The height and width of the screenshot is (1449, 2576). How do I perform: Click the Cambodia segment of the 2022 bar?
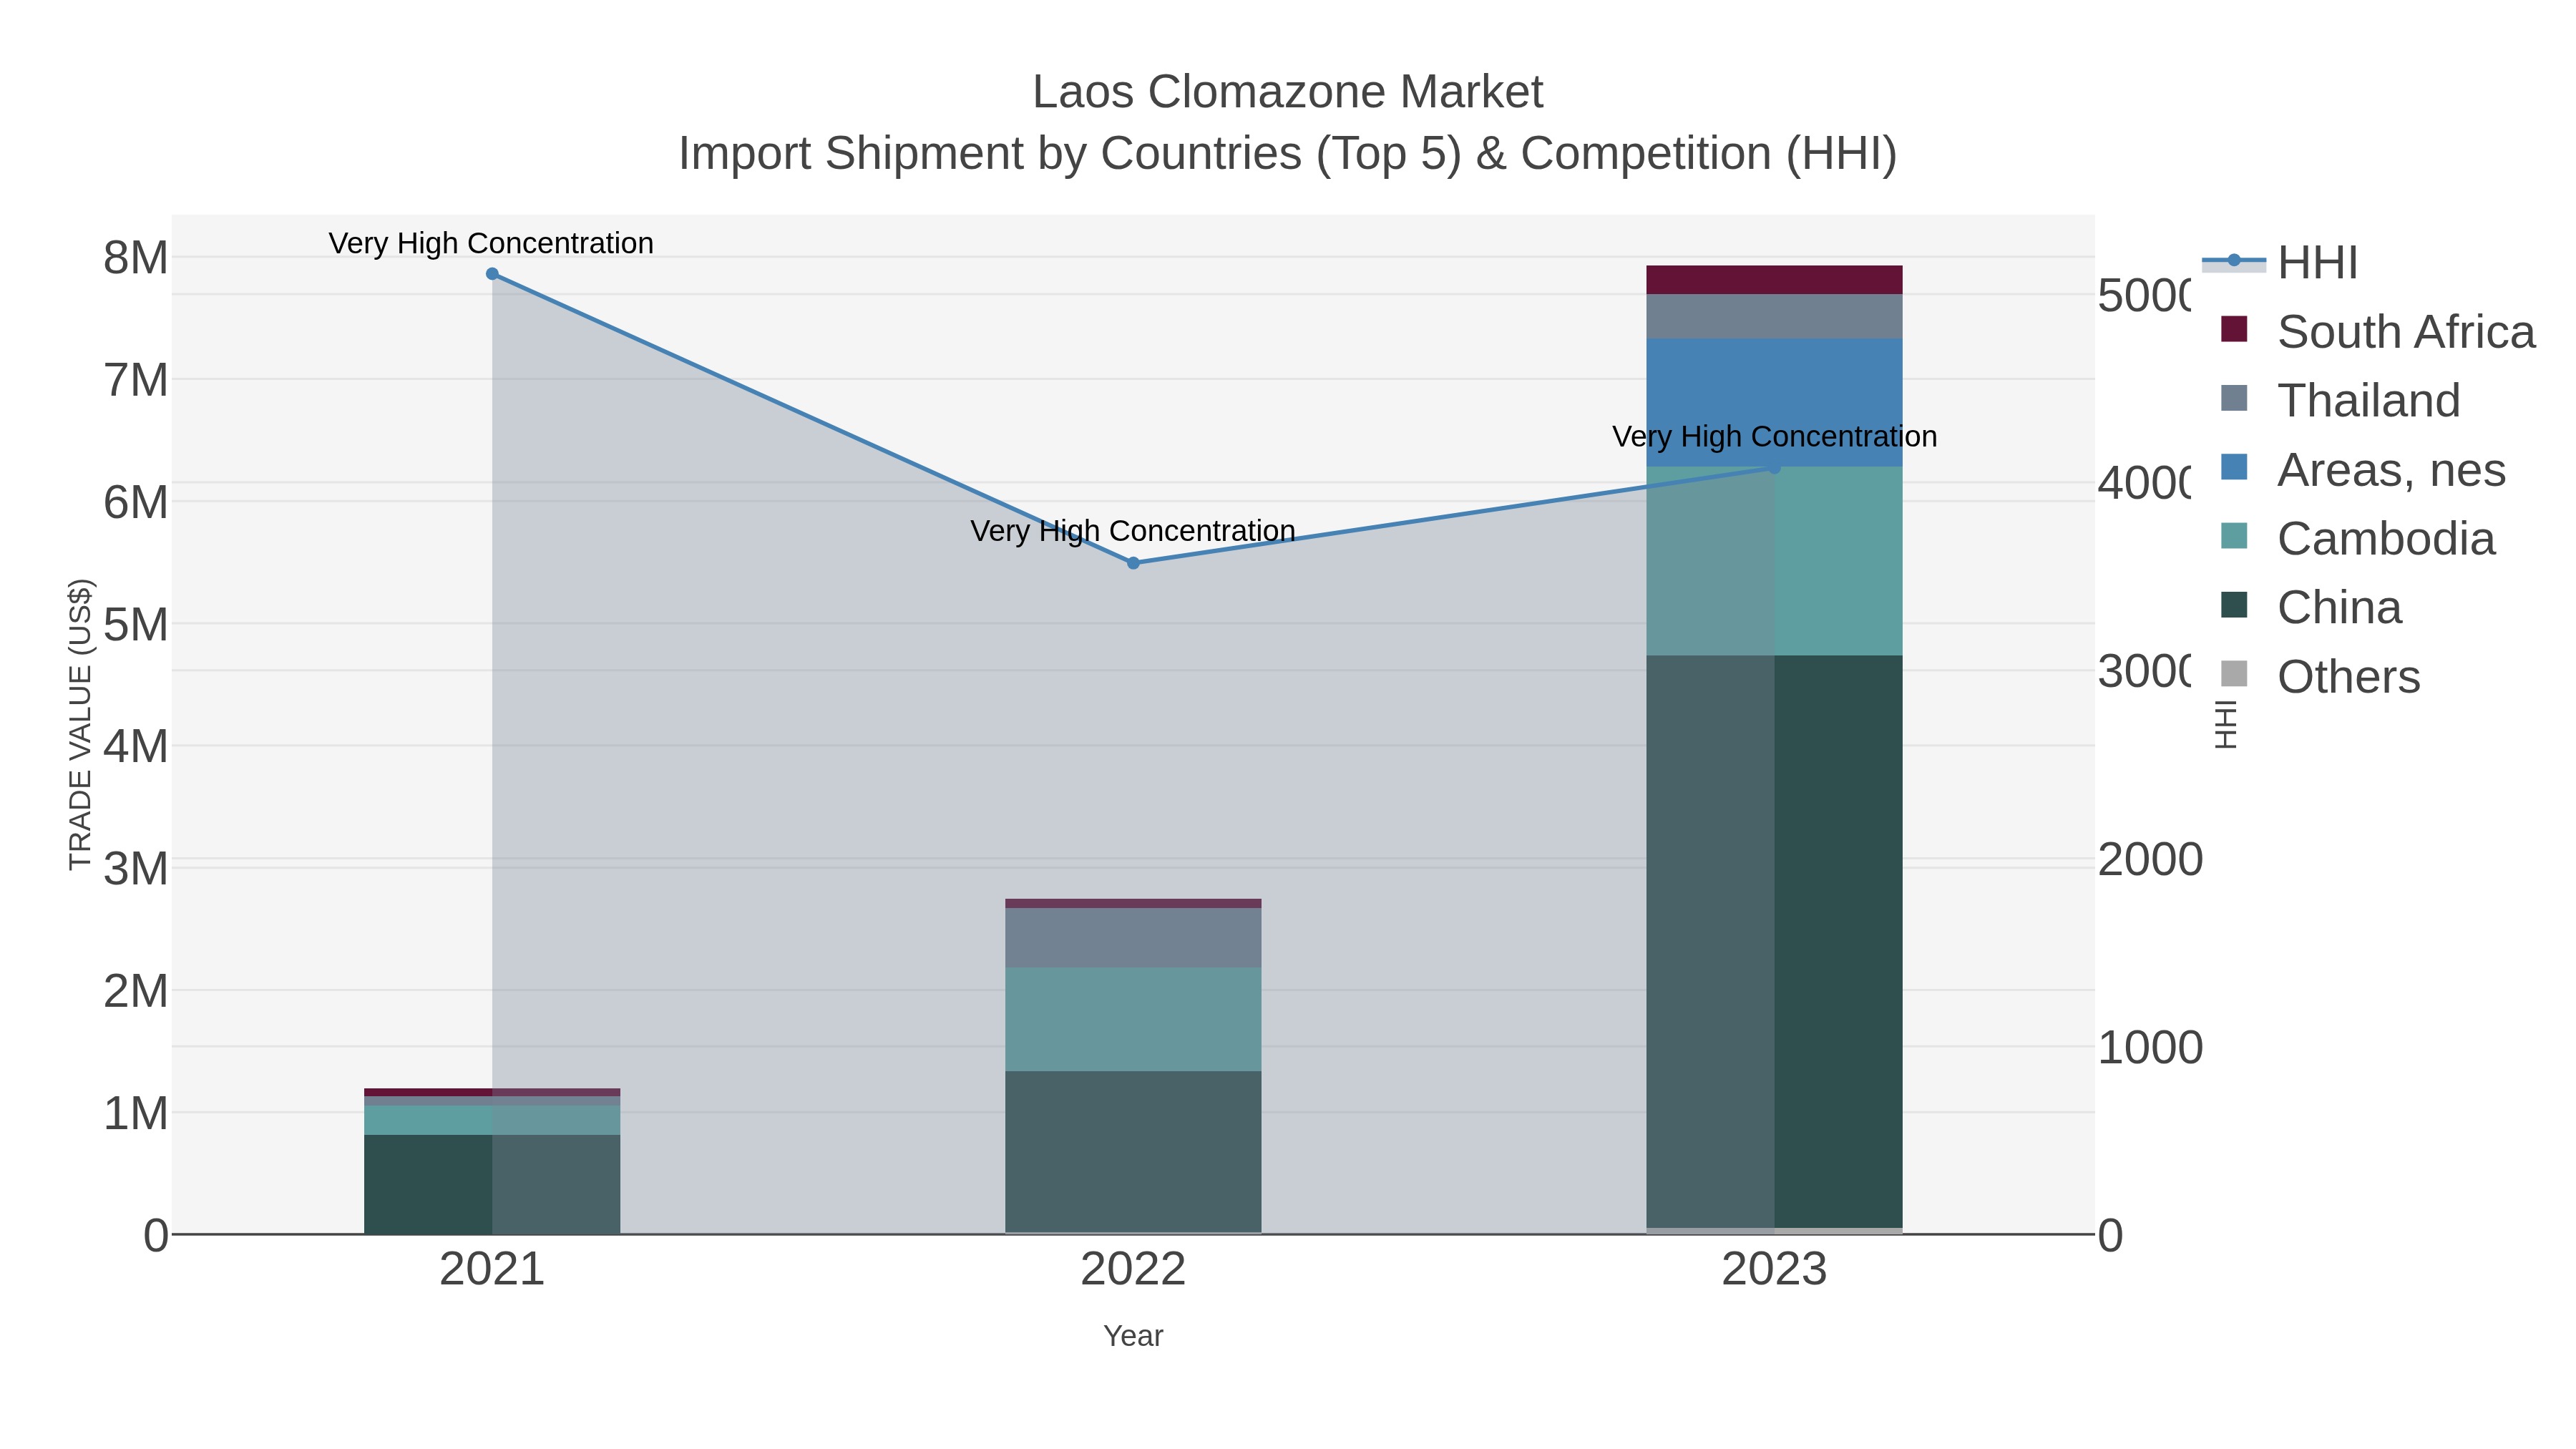coord(1133,1019)
